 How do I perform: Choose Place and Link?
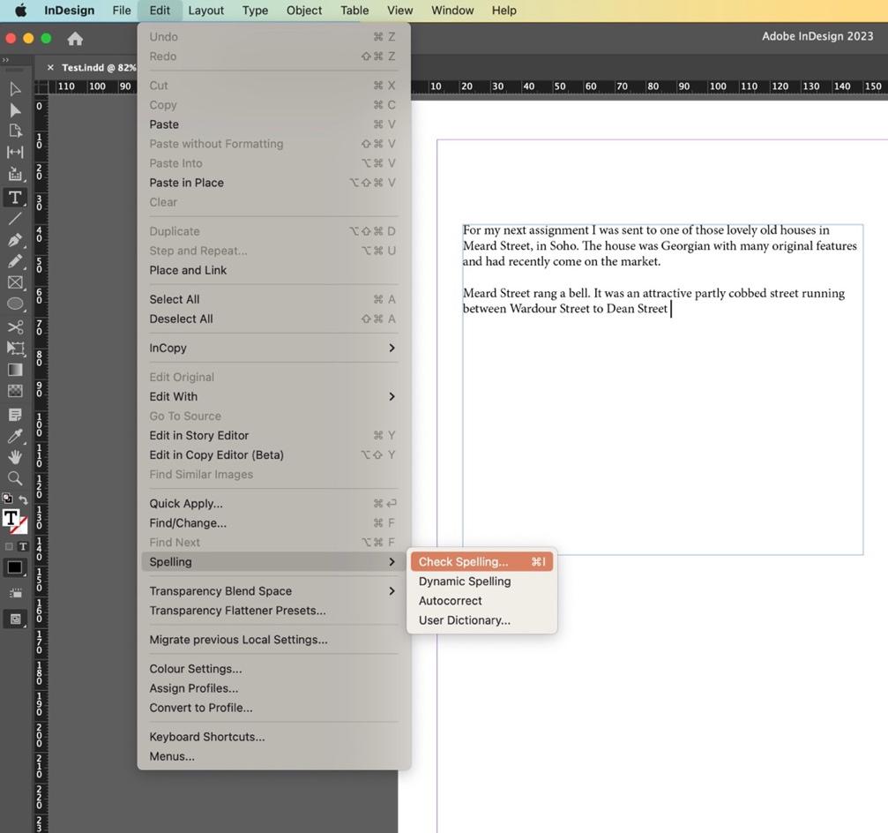click(x=273, y=270)
